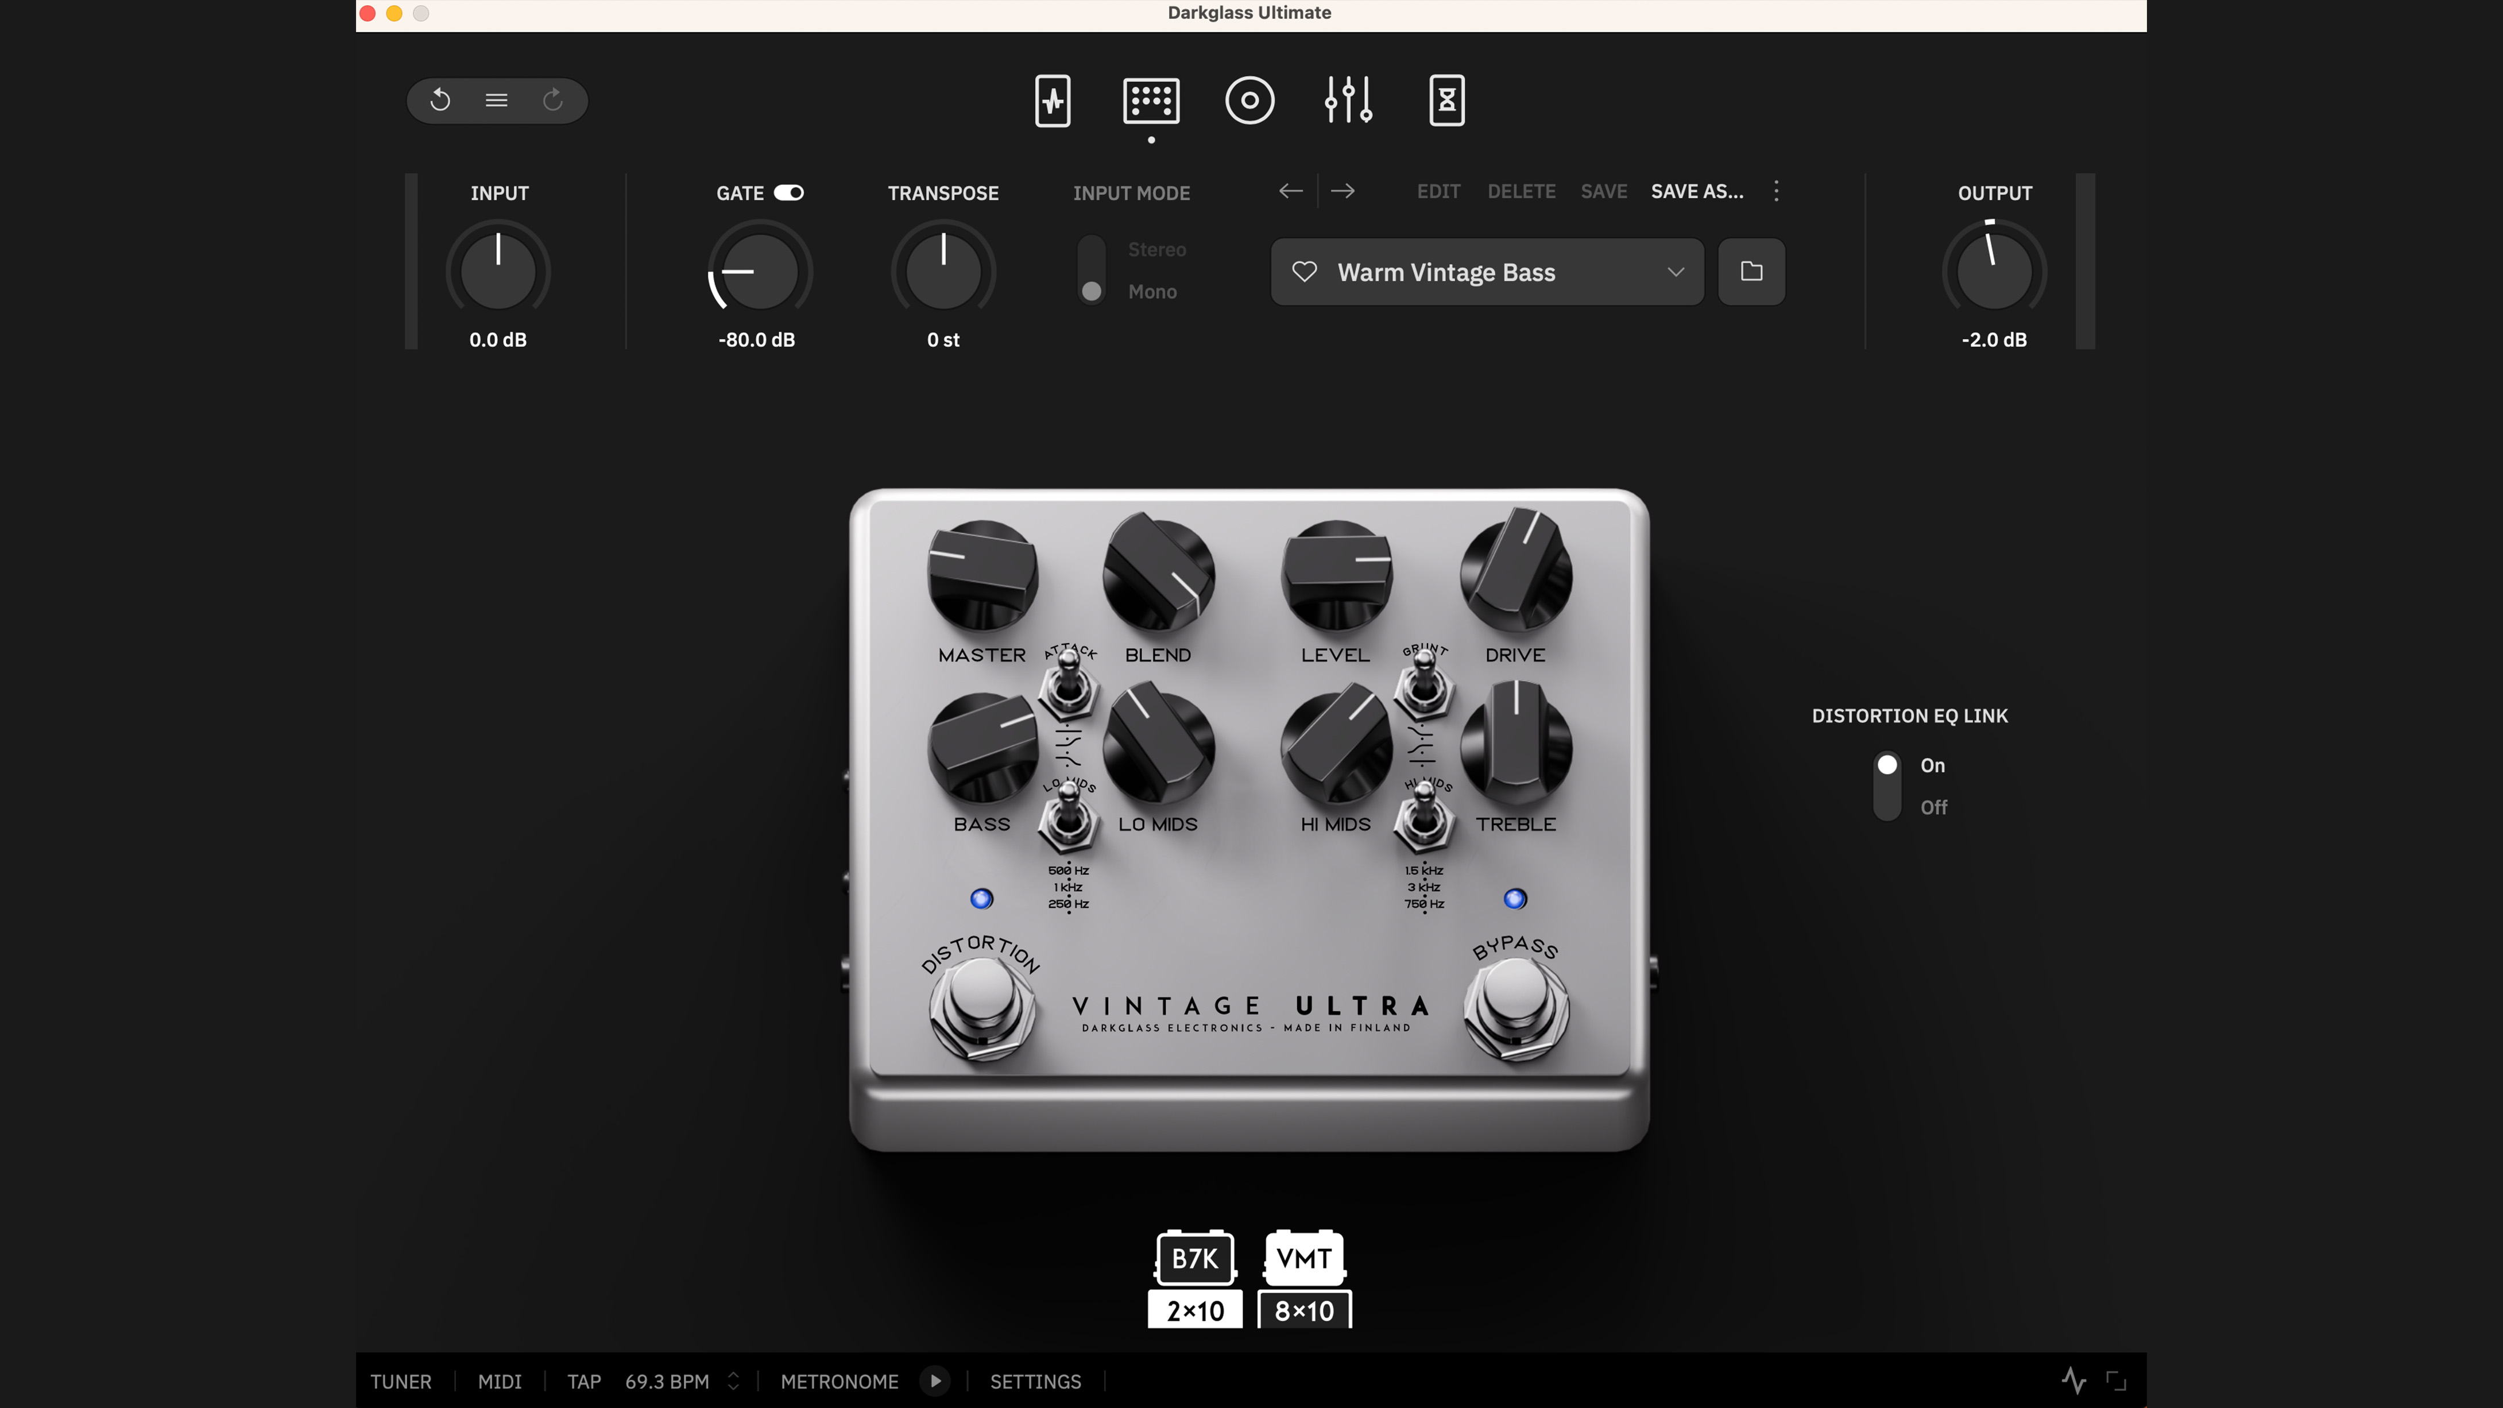Click the MASTER knob on the pedal
The image size is (2503, 1408).
point(982,576)
